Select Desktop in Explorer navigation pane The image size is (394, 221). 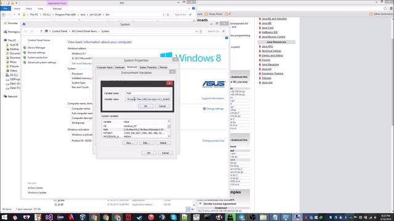14,49
